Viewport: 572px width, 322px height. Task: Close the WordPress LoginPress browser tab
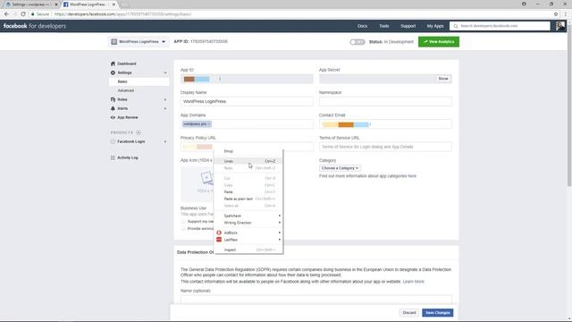(x=114, y=4)
